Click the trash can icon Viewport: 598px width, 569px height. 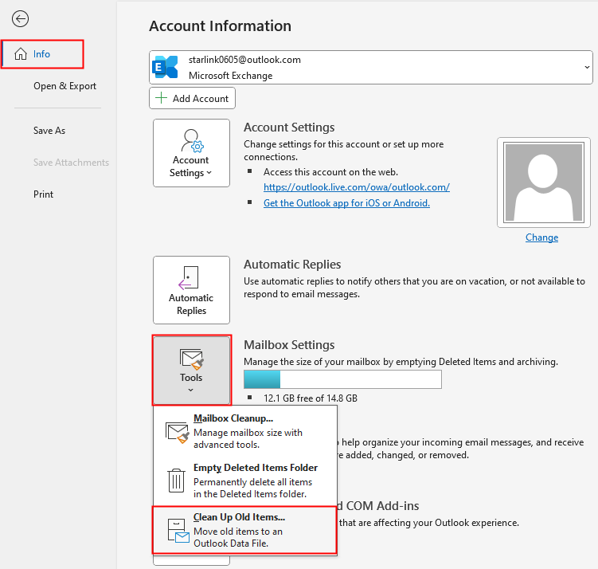pyautogui.click(x=176, y=480)
